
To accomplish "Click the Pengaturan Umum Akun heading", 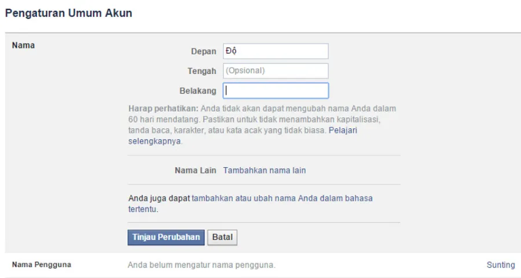I will coord(68,13).
